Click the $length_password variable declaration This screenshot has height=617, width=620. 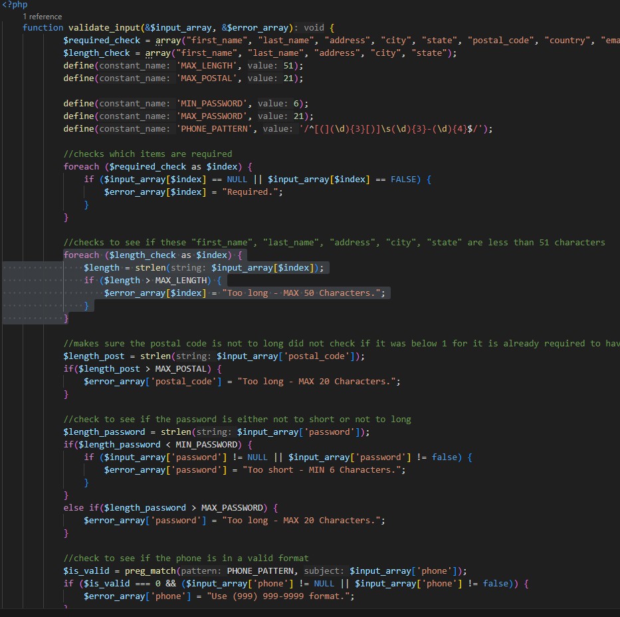point(104,432)
